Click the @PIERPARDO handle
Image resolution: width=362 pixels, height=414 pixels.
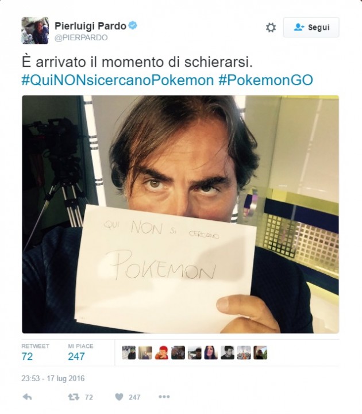[81, 37]
